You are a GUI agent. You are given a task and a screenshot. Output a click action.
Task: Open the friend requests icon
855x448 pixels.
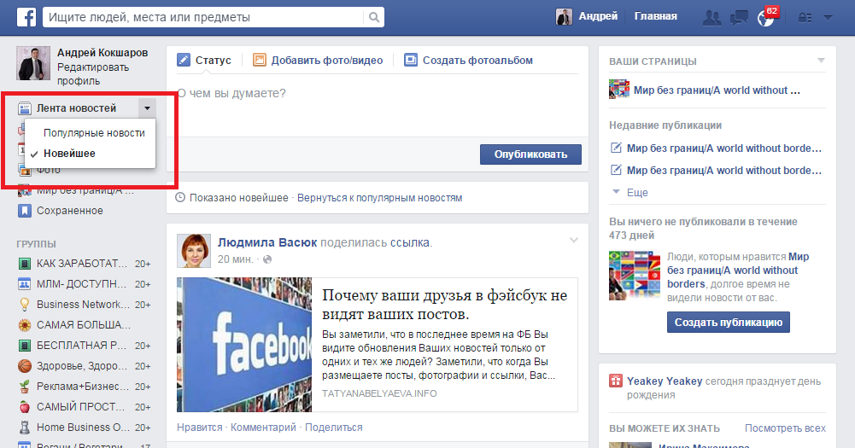(x=712, y=17)
